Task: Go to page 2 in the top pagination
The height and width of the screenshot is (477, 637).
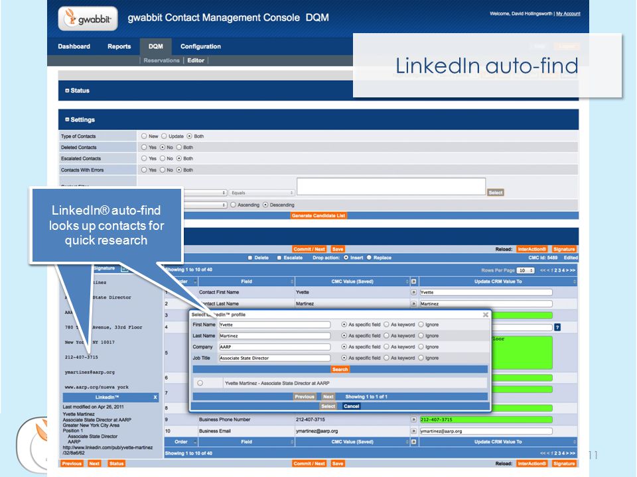Action: (556, 270)
